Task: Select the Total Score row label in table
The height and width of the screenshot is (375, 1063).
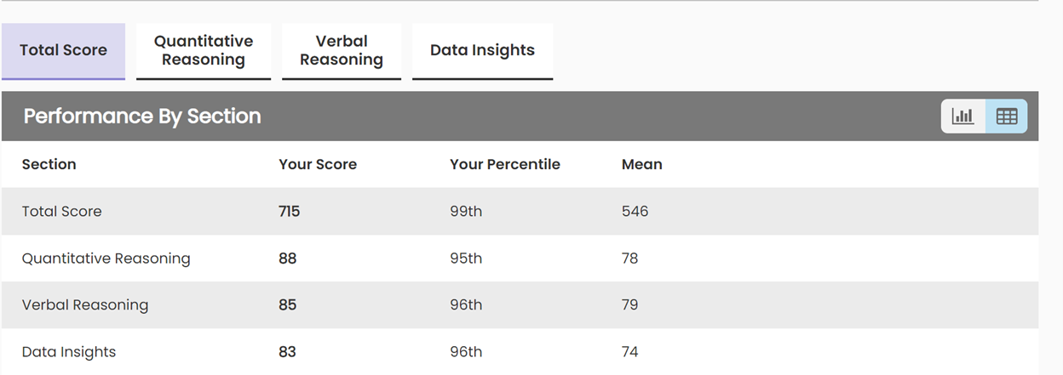Action: (x=62, y=211)
